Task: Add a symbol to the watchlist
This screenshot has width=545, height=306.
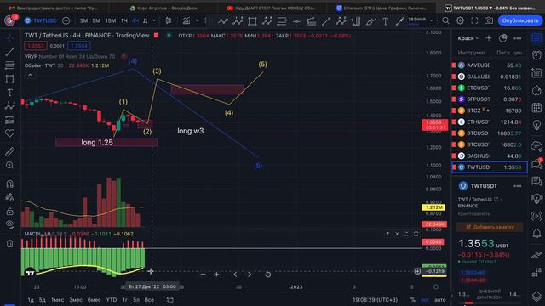Action: [x=489, y=38]
